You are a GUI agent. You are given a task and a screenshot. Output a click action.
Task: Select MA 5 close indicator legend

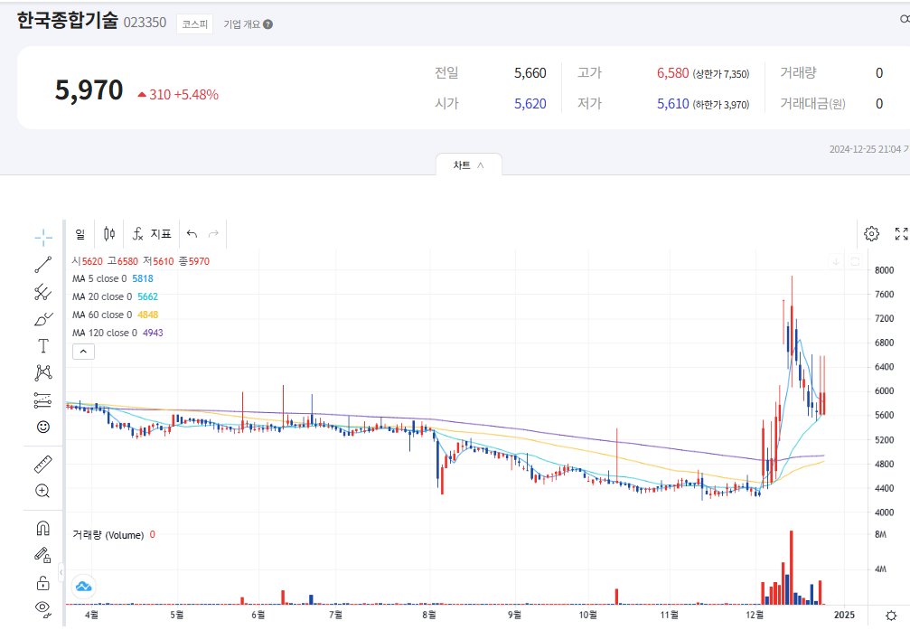pyautogui.click(x=113, y=278)
